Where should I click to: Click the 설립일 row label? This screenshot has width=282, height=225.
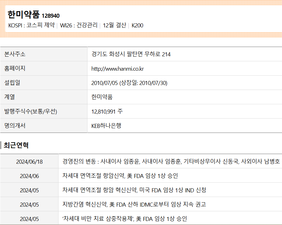[x=12, y=82]
